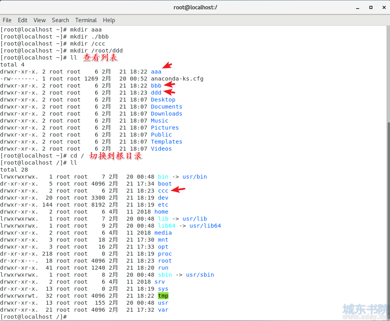Click the 'usr/sbin' link target
The width and height of the screenshot is (390, 321).
coord(200,275)
